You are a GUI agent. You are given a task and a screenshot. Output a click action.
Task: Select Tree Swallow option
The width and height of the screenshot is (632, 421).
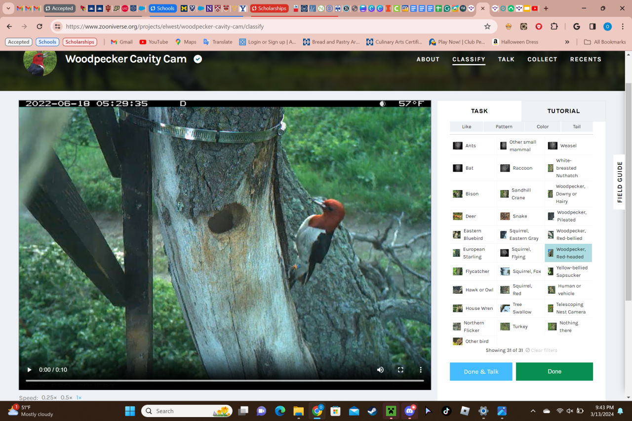pos(521,308)
